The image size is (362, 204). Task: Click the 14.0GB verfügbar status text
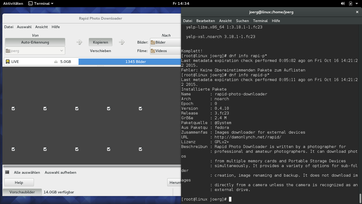pos(59,192)
